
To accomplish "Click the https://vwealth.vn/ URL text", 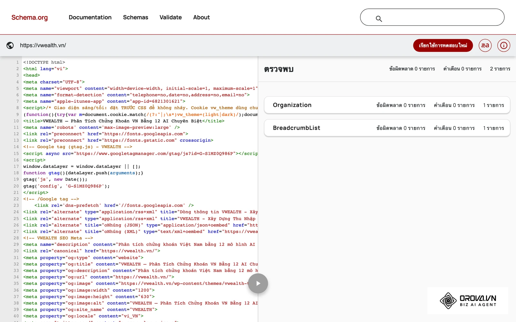I will click(x=43, y=45).
